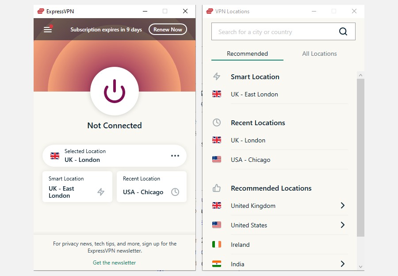The width and height of the screenshot is (398, 276).
Task: Select Recent Location USA - Chicago card
Action: (152, 187)
